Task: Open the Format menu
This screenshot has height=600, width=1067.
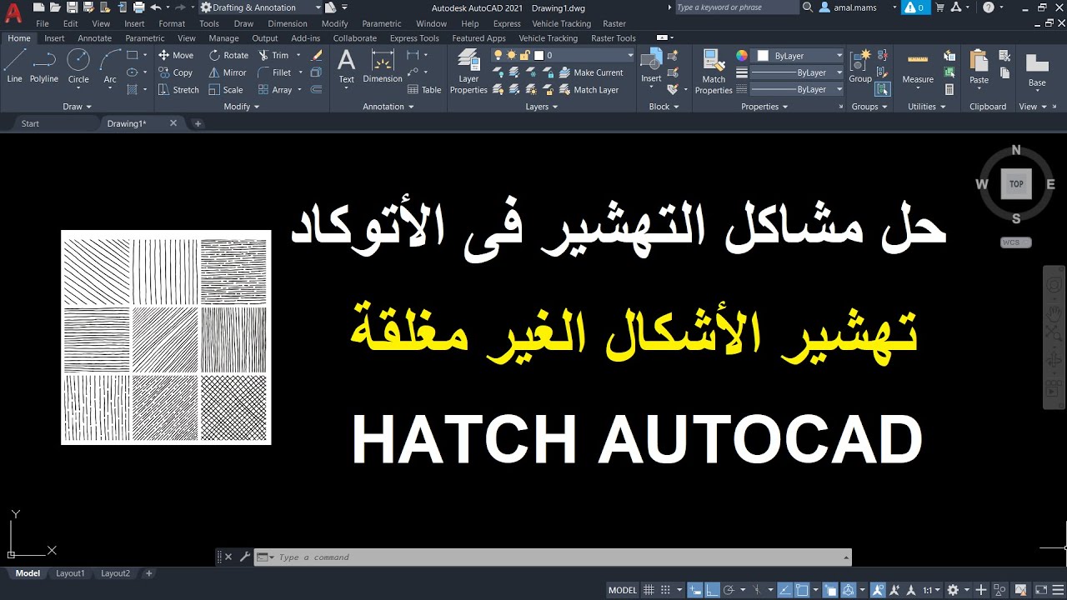Action: 172,23
